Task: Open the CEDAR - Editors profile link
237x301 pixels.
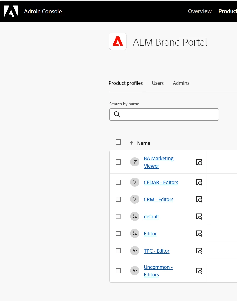Action: [161, 182]
